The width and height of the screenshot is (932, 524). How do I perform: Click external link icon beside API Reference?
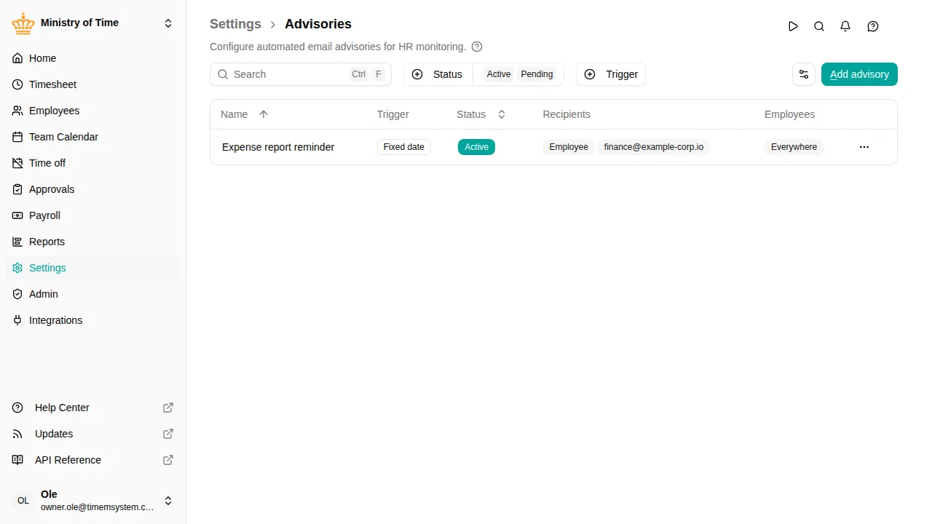168,460
